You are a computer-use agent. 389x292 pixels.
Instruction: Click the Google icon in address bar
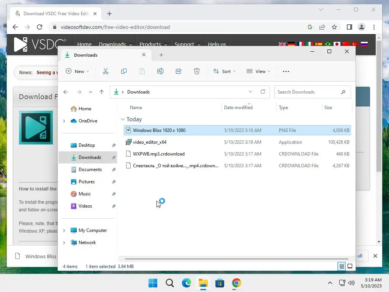pos(310,27)
